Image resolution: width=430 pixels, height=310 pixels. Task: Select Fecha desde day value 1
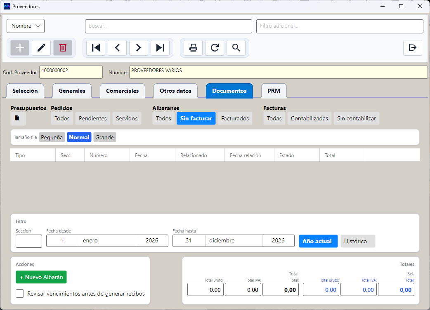pyautogui.click(x=63, y=240)
